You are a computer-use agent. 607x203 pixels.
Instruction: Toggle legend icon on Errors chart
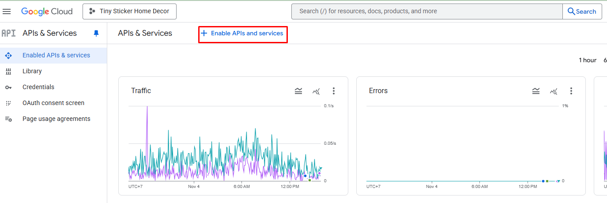coord(536,91)
